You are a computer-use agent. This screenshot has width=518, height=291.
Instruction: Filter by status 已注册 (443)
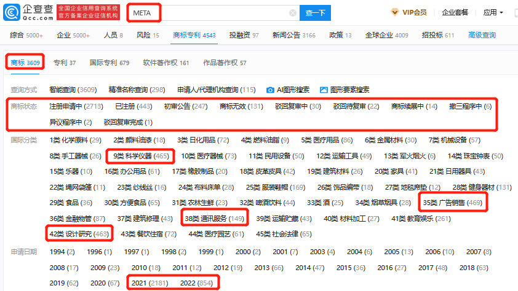133,106
